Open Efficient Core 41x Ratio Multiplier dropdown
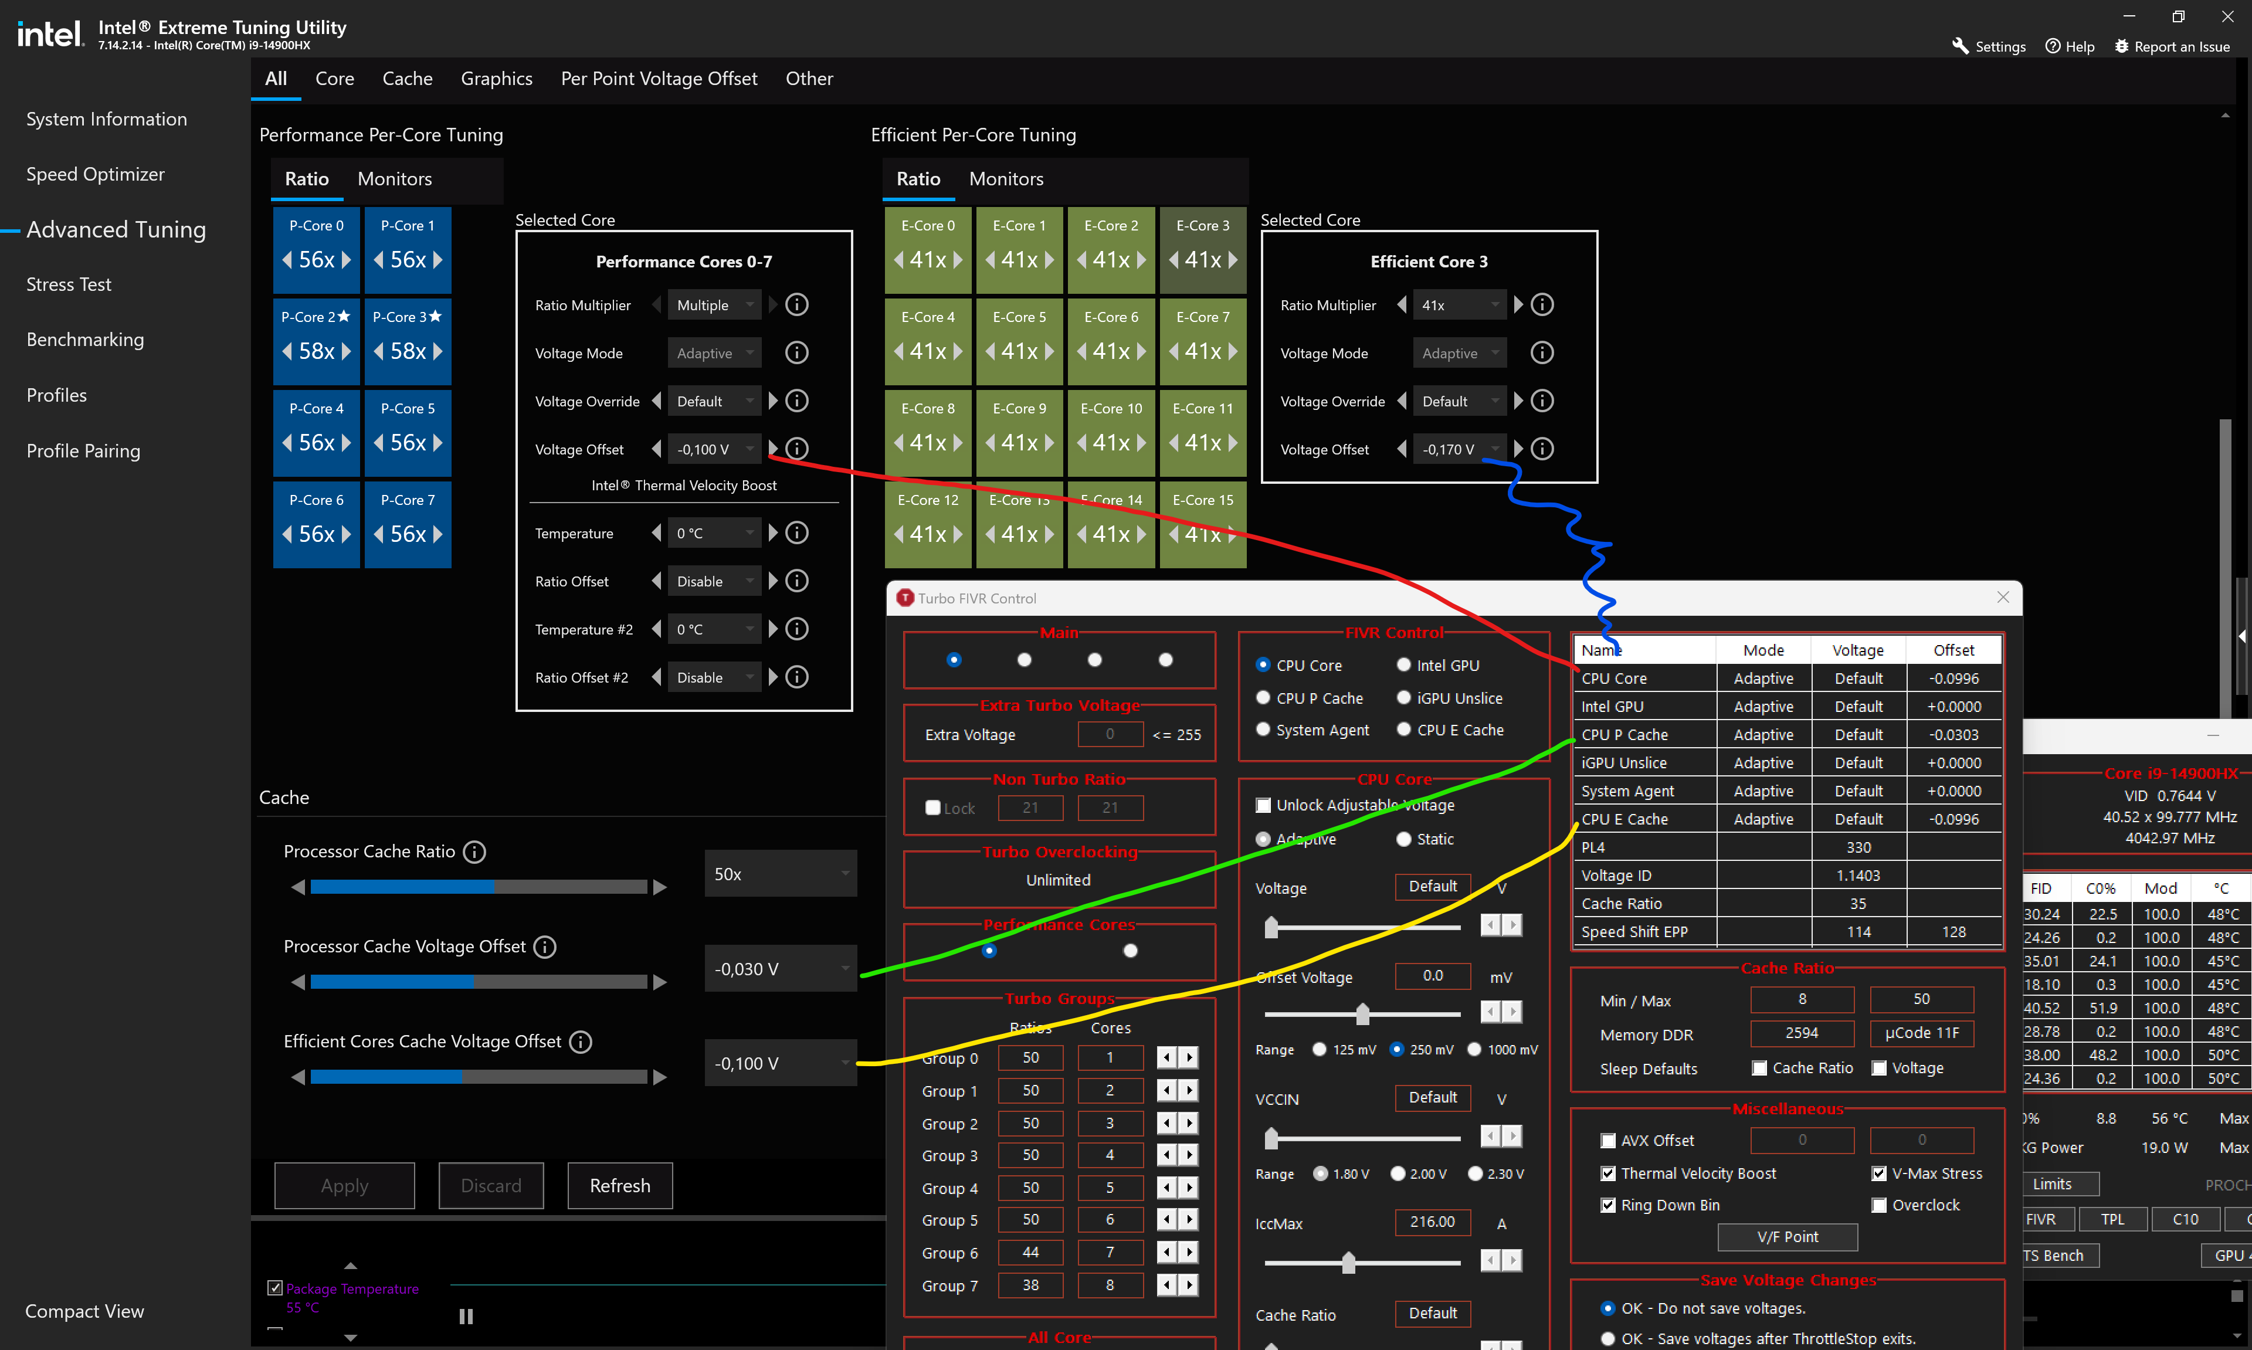The width and height of the screenshot is (2252, 1350). (x=1460, y=305)
